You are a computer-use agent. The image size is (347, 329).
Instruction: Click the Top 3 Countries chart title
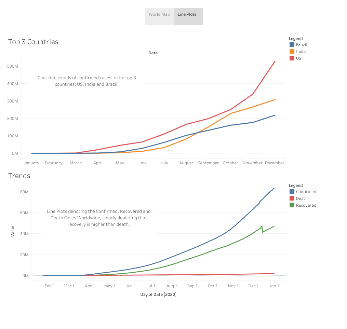(33, 42)
